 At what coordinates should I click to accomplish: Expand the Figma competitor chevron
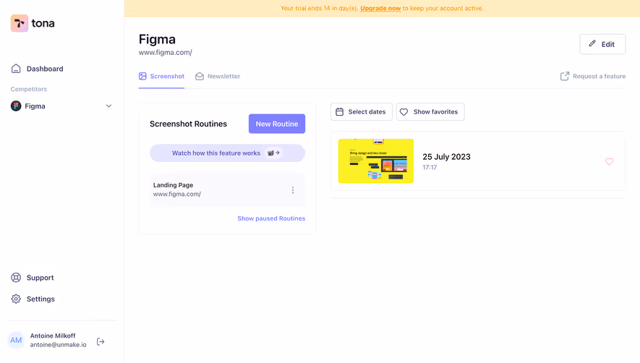tap(109, 106)
